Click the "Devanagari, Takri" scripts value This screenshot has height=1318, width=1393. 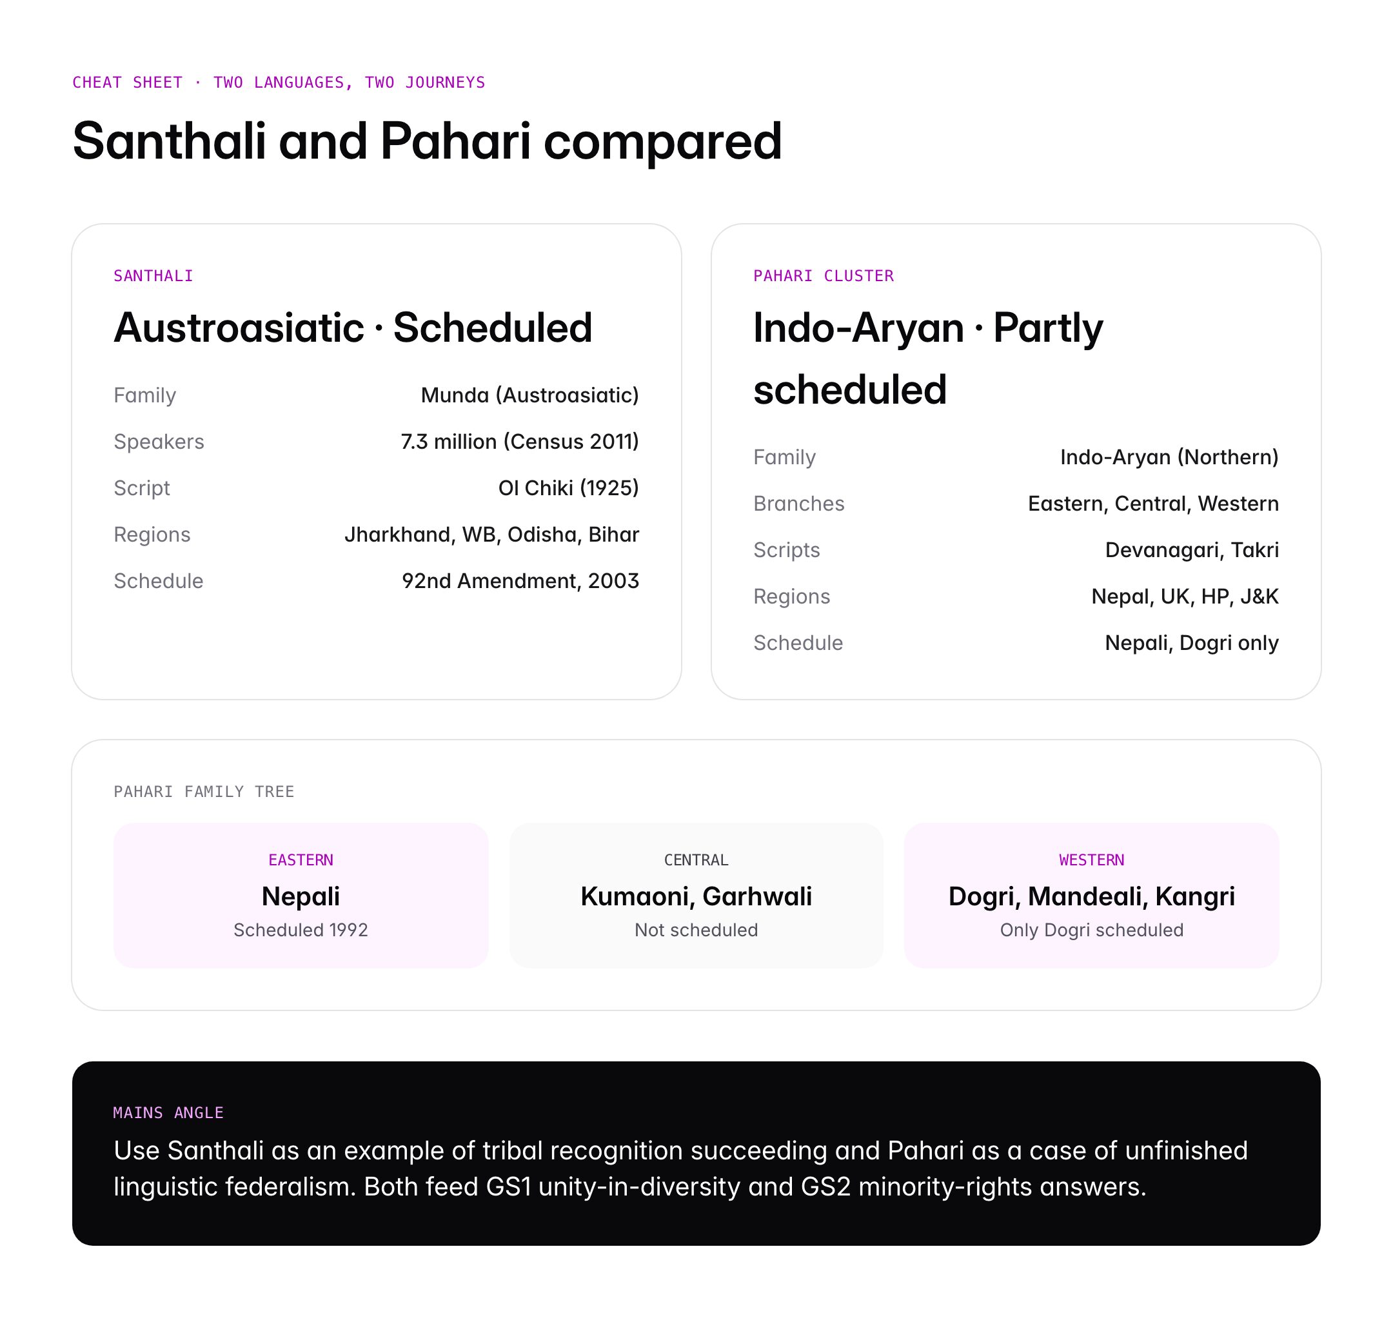coord(1191,550)
